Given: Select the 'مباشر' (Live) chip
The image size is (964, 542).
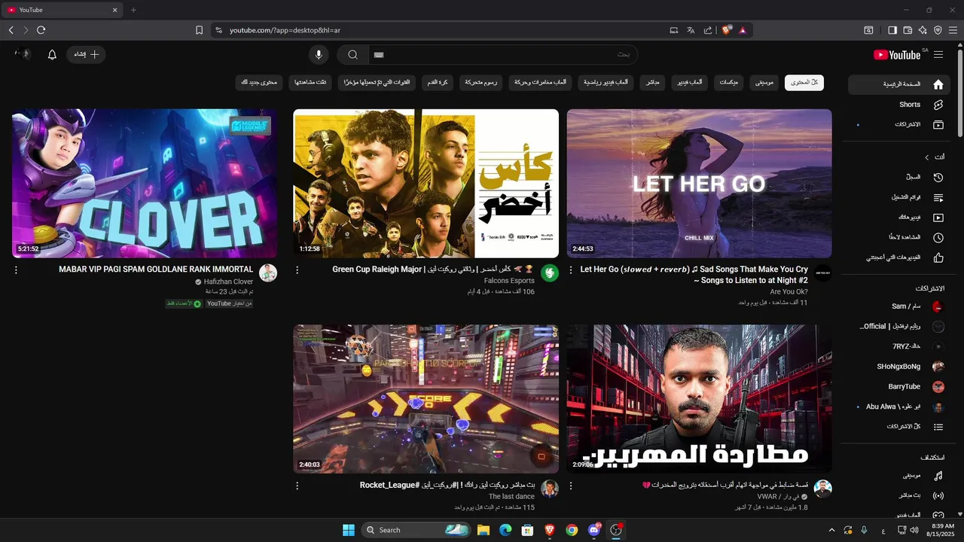Looking at the screenshot, I should click(654, 82).
